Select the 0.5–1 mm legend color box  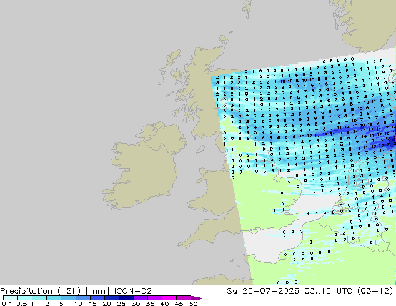point(25,298)
